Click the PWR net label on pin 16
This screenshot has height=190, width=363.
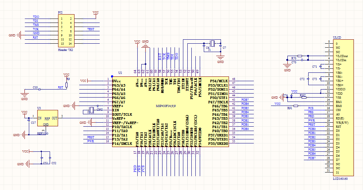point(91,141)
